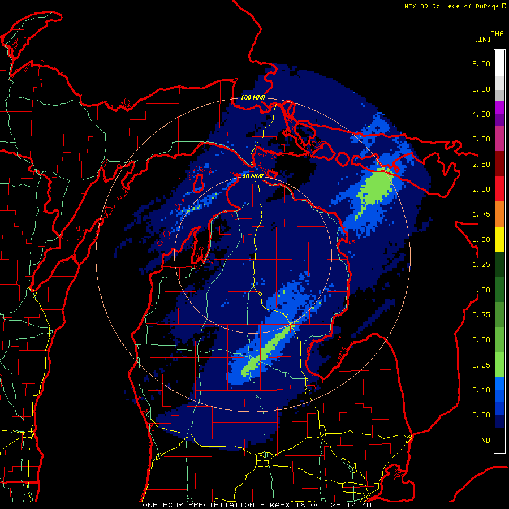
Task: Pick the black ND legend swatch
Action: [x=499, y=440]
